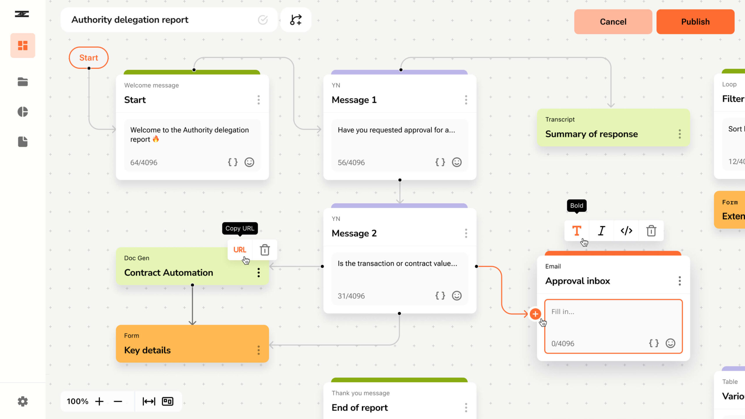Apply Italic formatting from the floating toolbar
Screen dimensions: 745x419
(602, 231)
